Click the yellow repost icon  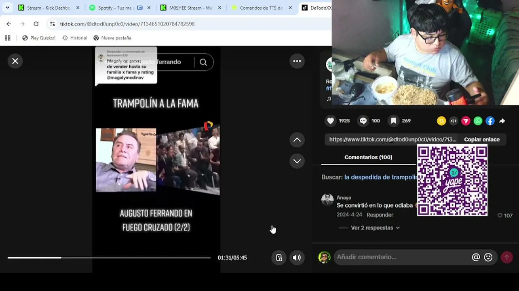[x=441, y=121]
